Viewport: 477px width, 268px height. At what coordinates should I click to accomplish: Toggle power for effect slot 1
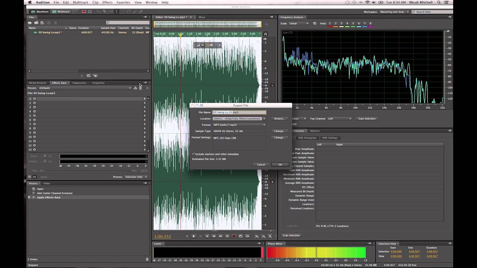click(34, 99)
